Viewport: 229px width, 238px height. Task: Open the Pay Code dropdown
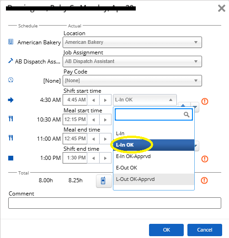point(132,80)
